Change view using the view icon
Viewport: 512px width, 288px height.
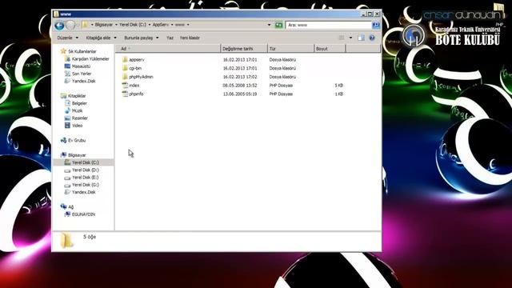click(342, 38)
